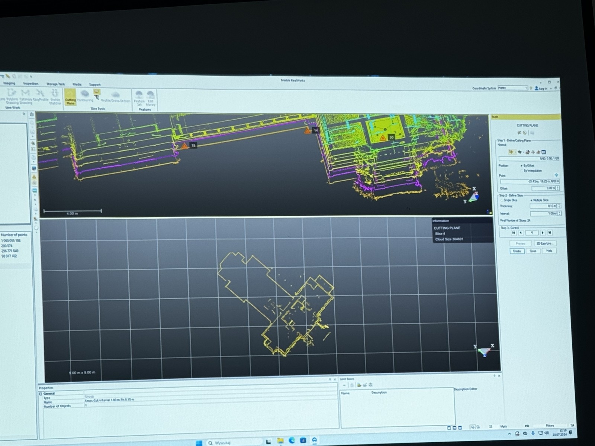
Task: Click the Feature Set ribbon icon
Action: coord(139,98)
